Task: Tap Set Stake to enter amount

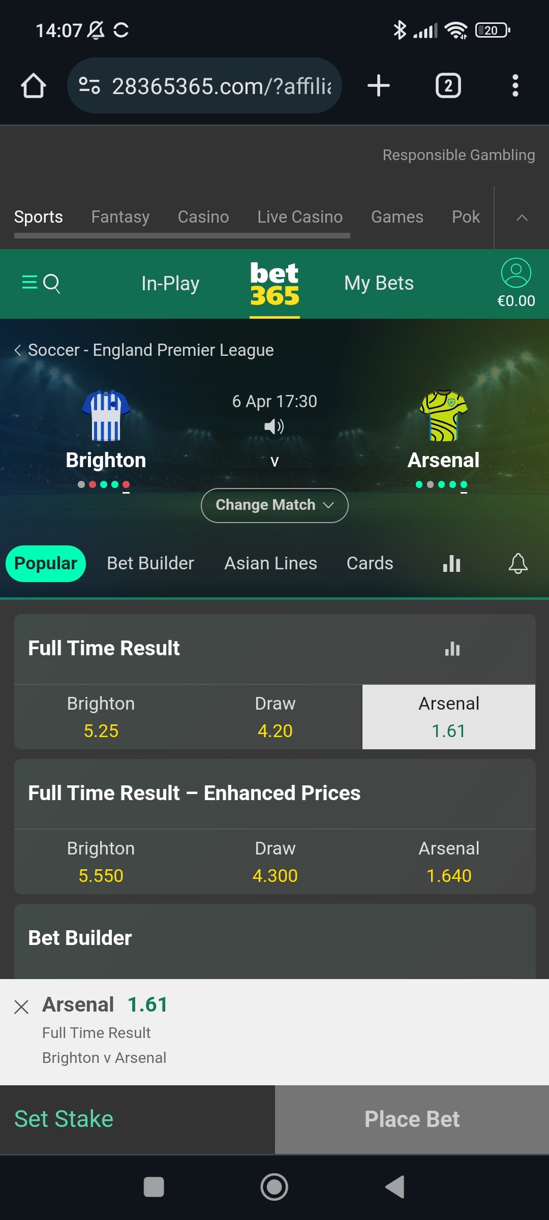Action: point(64,1119)
